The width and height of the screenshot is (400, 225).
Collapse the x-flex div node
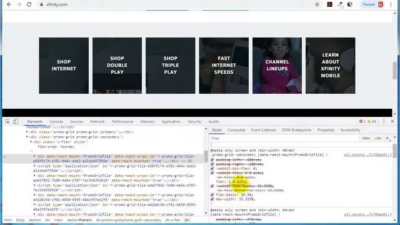31,142
